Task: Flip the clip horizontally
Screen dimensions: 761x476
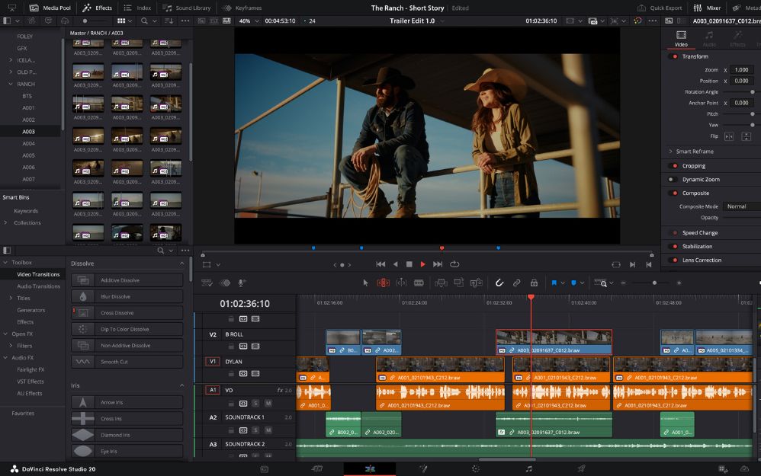Action: pyautogui.click(x=728, y=136)
